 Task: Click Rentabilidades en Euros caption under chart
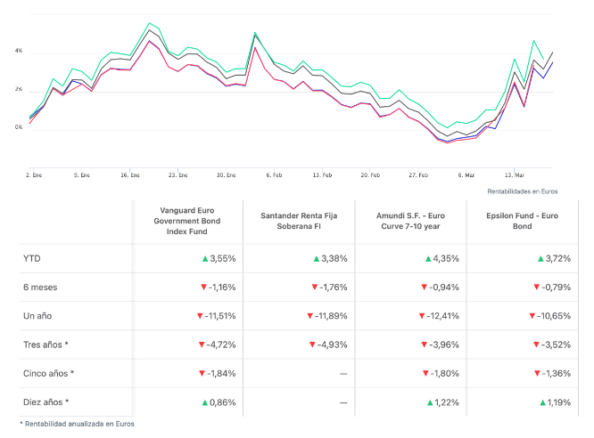(x=523, y=191)
